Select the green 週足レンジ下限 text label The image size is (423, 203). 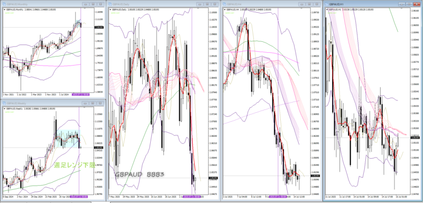tap(74, 165)
